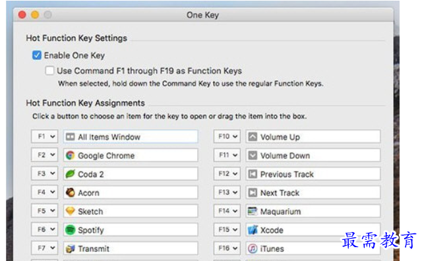Select the Acorn app icon

coord(71,192)
